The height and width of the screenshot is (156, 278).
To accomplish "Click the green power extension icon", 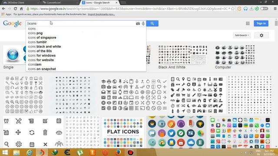I will coord(257,9).
